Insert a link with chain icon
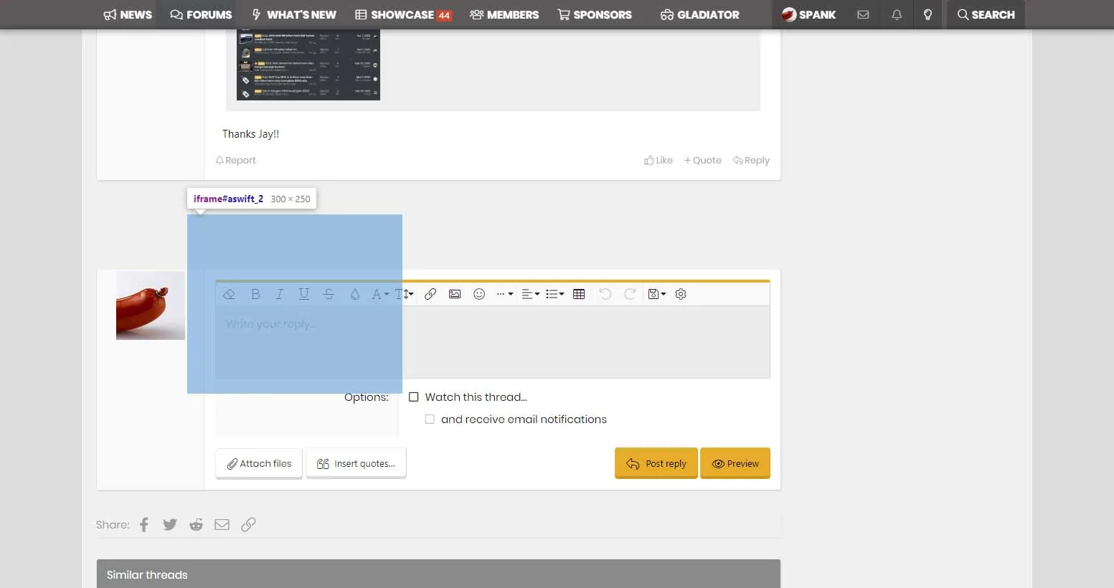1114x588 pixels. coord(430,294)
